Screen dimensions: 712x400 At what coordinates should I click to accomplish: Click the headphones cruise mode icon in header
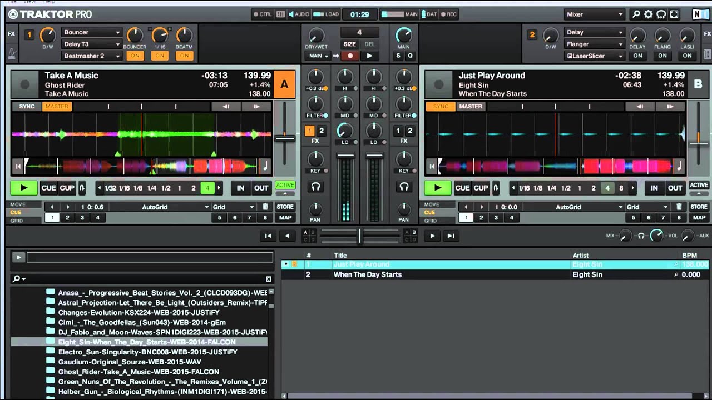pos(661,14)
